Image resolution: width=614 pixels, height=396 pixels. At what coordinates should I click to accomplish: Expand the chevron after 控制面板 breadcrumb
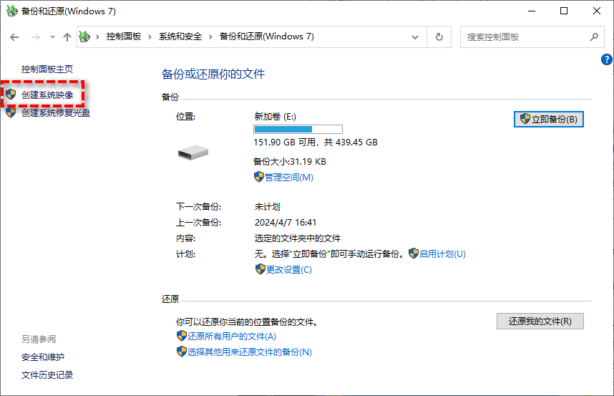pyautogui.click(x=151, y=37)
